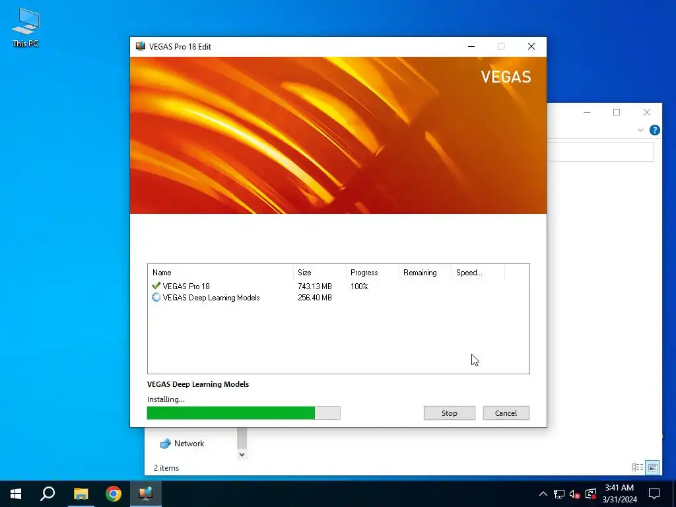Click the Stop button in installer
This screenshot has height=507, width=676.
[x=449, y=413]
